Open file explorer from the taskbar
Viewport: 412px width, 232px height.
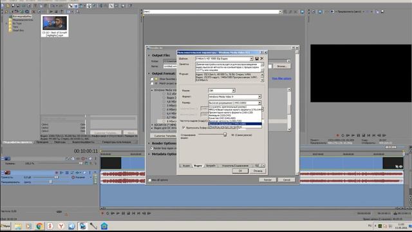click(18, 226)
